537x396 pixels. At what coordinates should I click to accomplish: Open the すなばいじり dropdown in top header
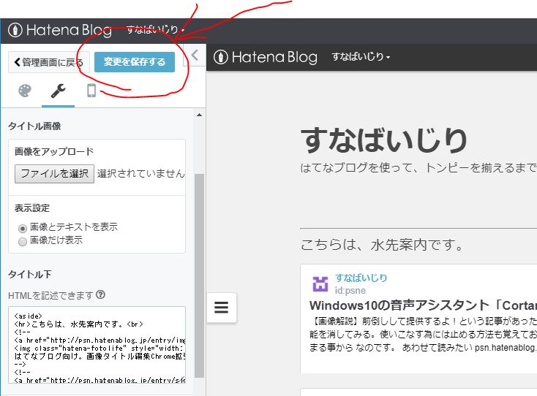click(x=156, y=30)
